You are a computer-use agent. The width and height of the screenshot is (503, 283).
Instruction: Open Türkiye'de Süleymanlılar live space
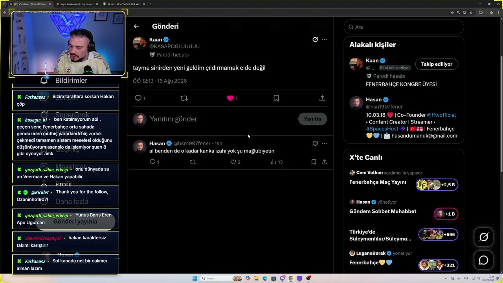pos(380,235)
